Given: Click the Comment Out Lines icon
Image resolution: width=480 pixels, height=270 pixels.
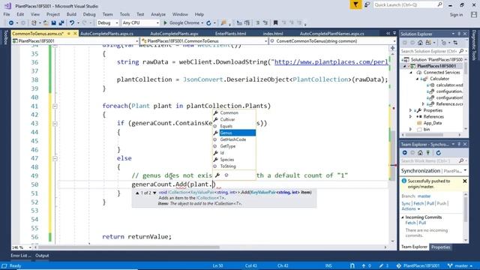Looking at the screenshot, I should 258,23.
